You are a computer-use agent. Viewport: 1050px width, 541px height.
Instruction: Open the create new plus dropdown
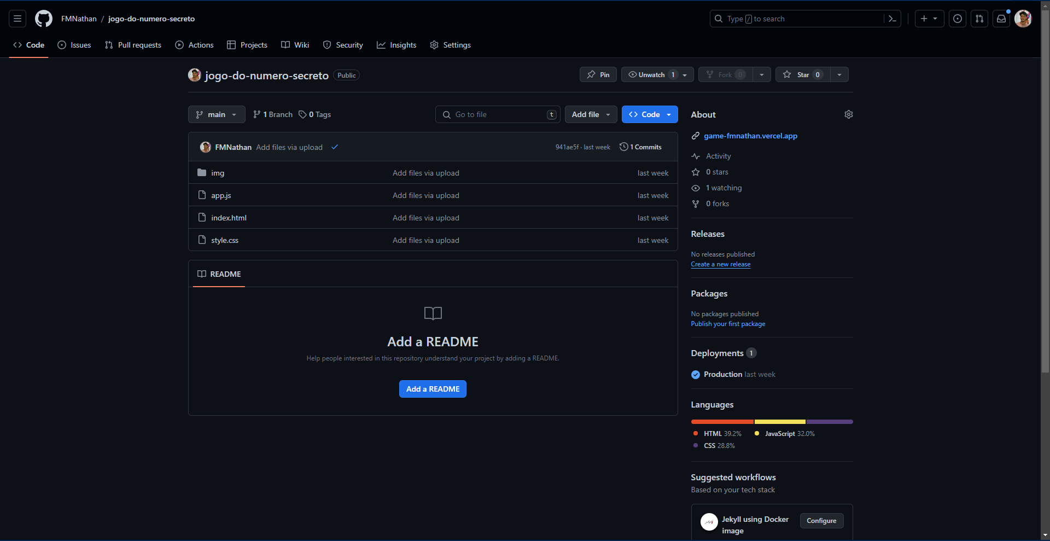[x=929, y=19]
